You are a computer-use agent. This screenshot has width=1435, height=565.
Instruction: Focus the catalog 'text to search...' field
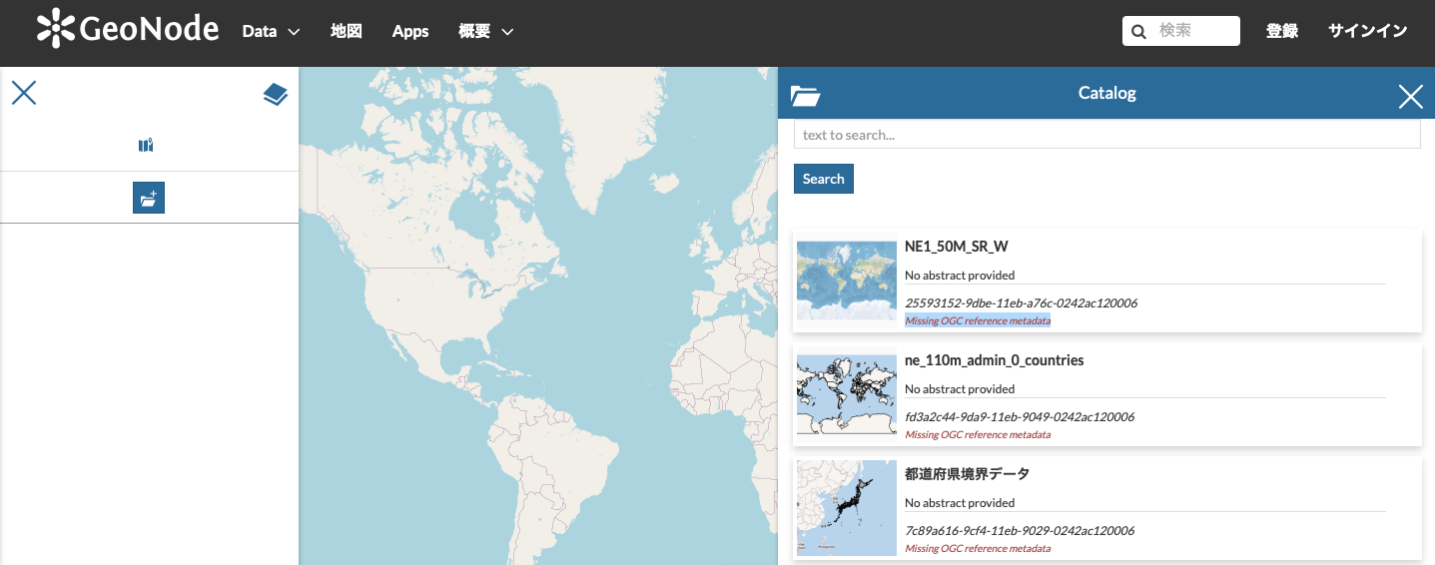click(1107, 135)
